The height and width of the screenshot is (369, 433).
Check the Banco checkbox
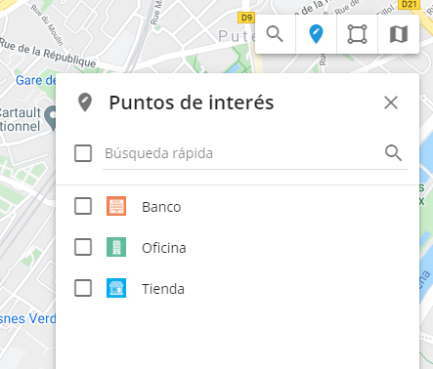click(83, 206)
